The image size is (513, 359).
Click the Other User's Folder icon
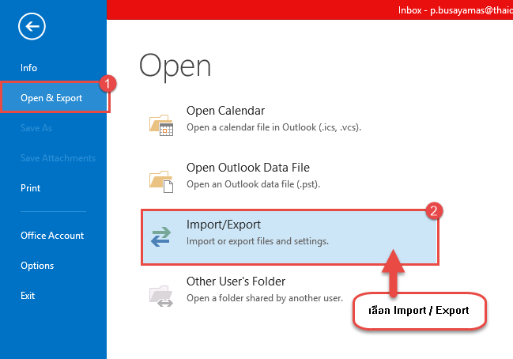161,296
